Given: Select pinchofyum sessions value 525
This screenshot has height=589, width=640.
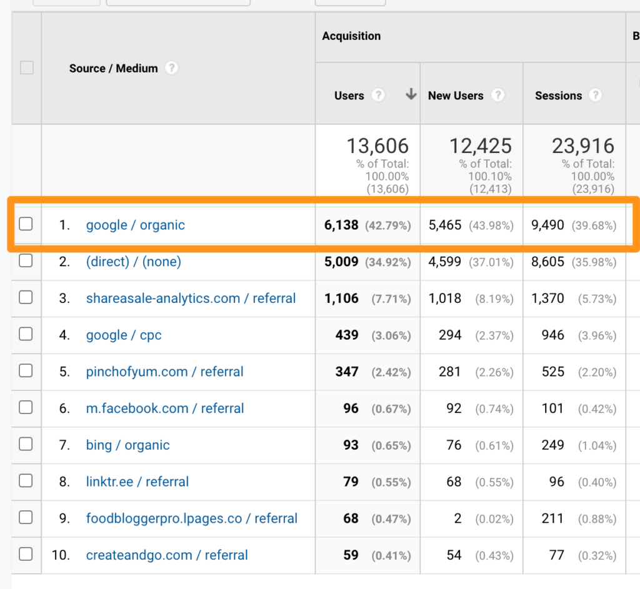Looking at the screenshot, I should click(553, 372).
